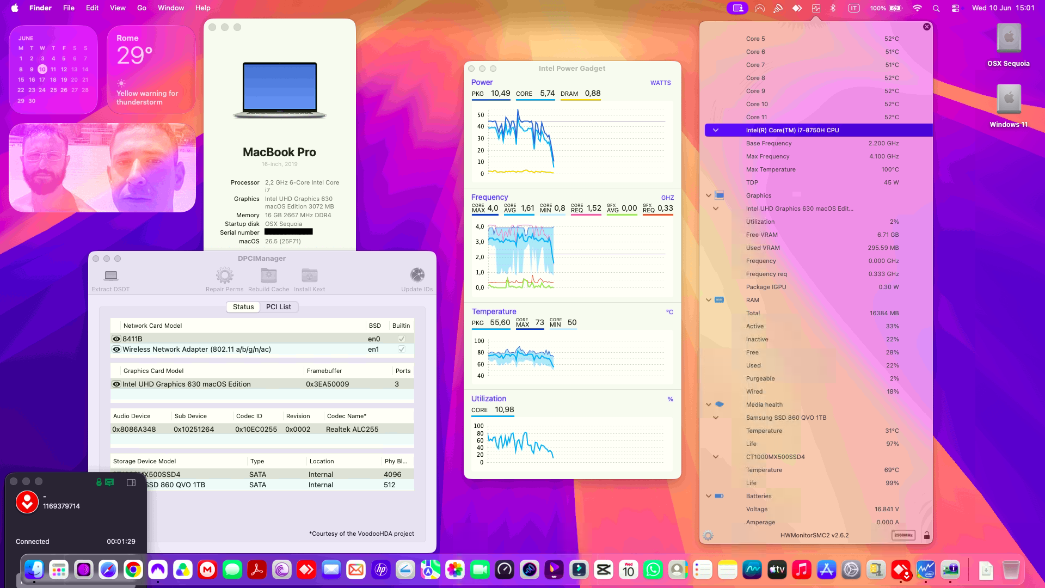Image resolution: width=1045 pixels, height=588 pixels.
Task: Open the File menu
Action: pos(69,8)
